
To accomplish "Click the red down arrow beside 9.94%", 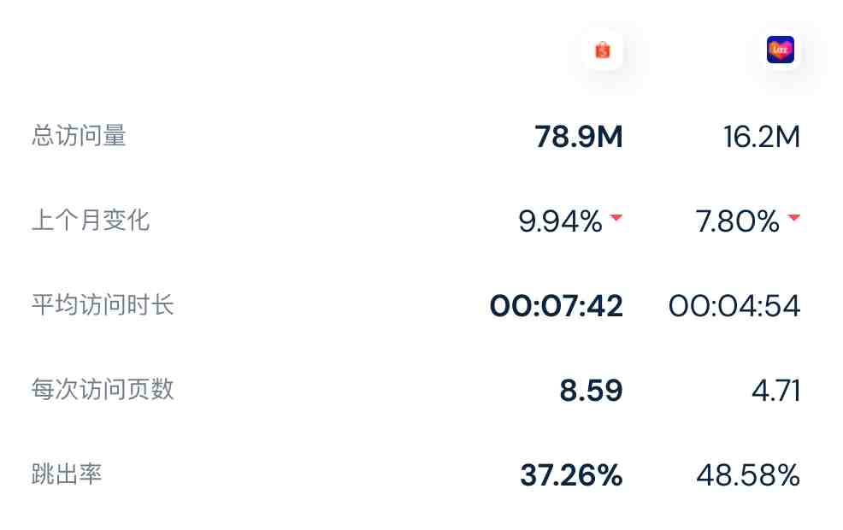I will click(x=616, y=217).
